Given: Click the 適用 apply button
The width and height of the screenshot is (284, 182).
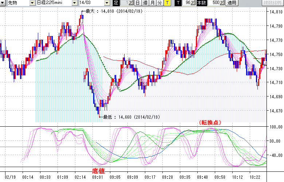Looking at the screenshot, I should tap(232, 3).
